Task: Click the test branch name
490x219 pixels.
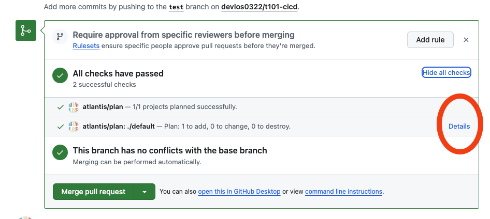Action: coord(177,8)
